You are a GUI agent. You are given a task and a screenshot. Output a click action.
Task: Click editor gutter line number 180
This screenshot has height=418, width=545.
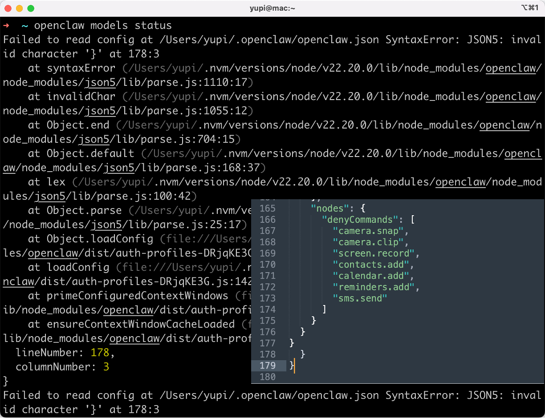click(x=267, y=377)
